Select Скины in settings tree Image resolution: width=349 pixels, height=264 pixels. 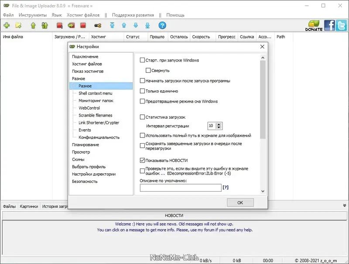(78, 159)
